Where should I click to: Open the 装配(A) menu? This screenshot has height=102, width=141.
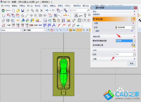(53, 6)
